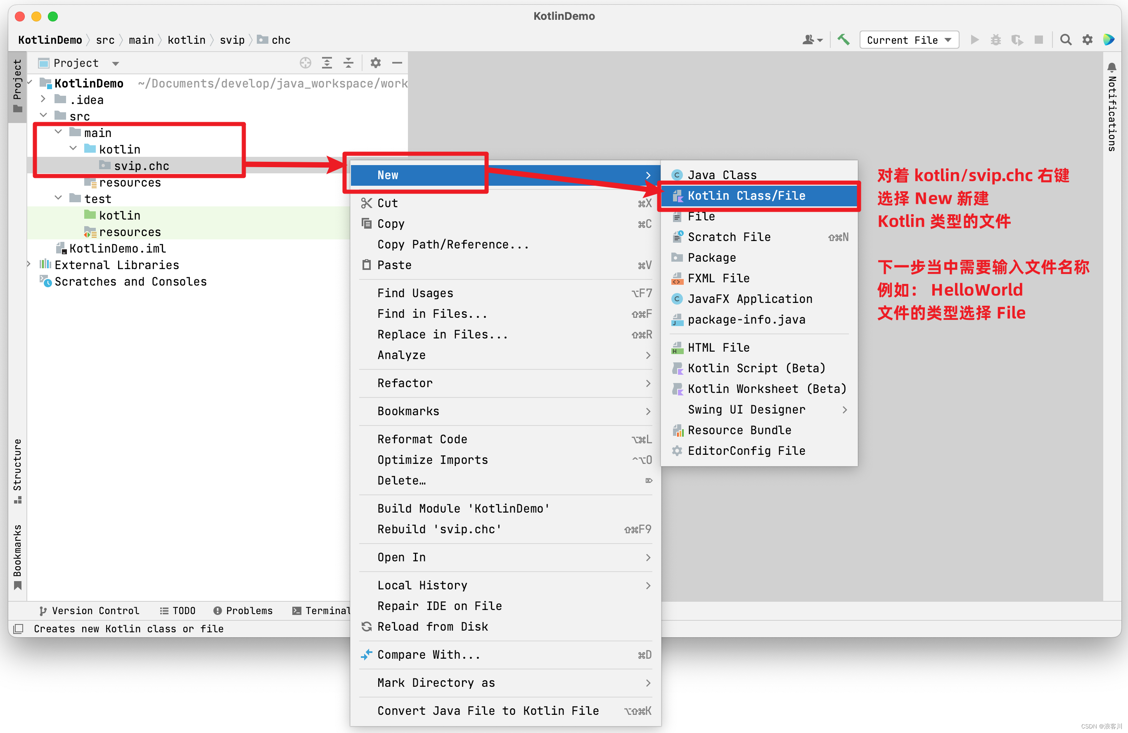Image resolution: width=1128 pixels, height=733 pixels.
Task: Click Expand All icon in Project panel
Action: click(x=327, y=63)
